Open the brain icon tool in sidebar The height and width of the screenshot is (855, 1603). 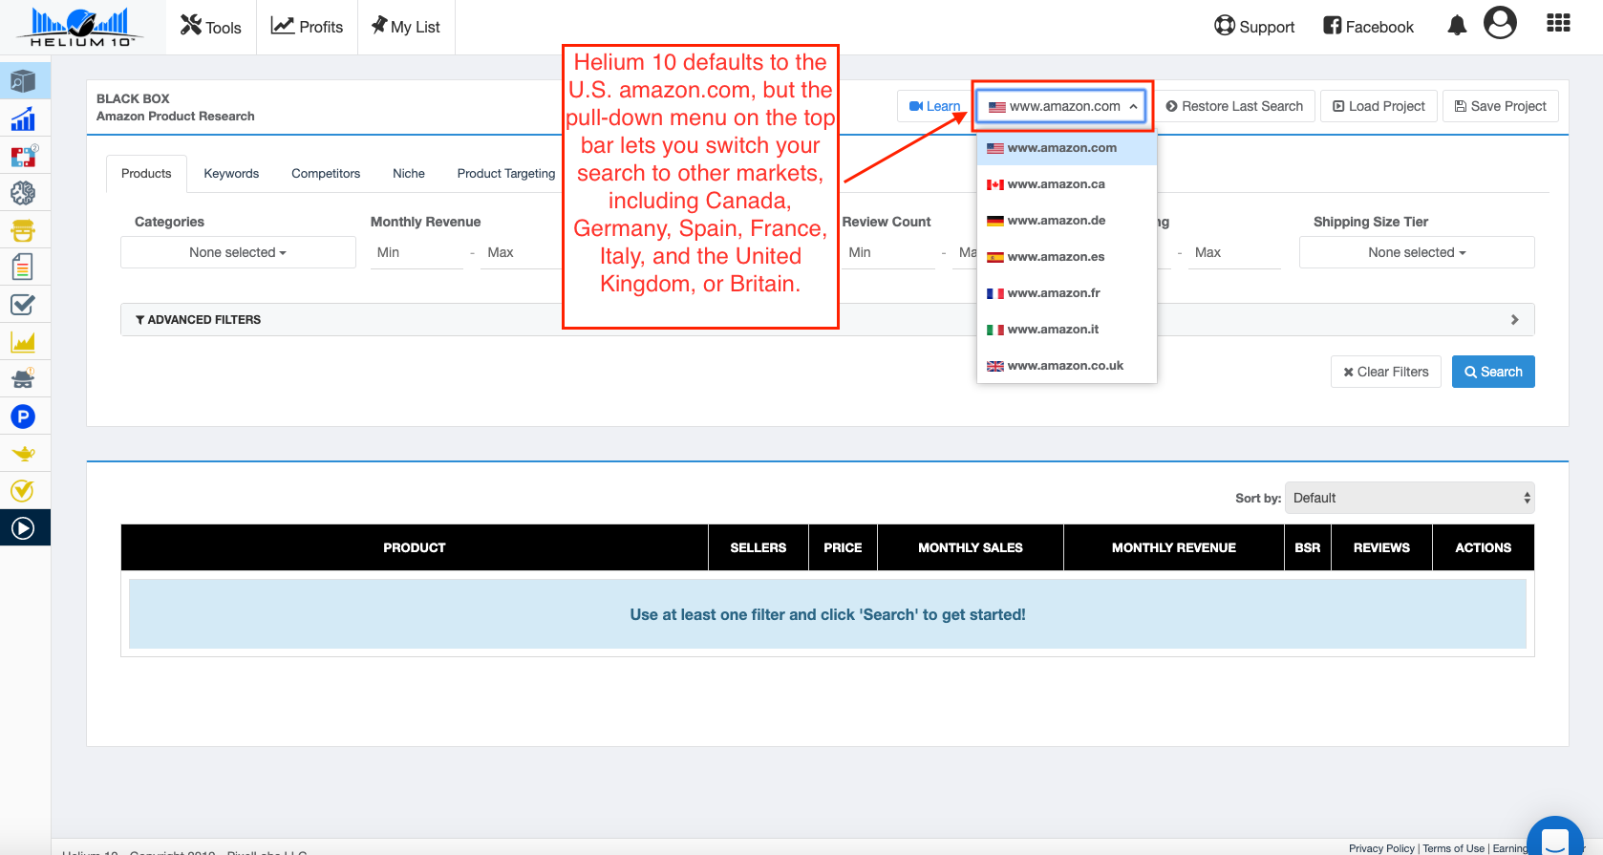tap(23, 193)
